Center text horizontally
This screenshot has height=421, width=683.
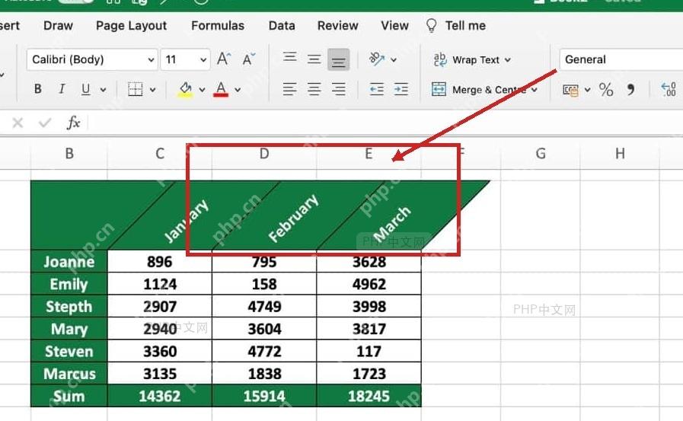[314, 89]
